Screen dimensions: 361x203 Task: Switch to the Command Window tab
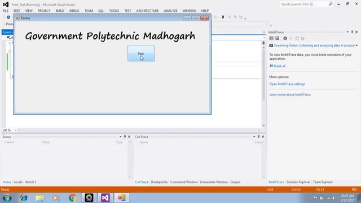pos(184,182)
